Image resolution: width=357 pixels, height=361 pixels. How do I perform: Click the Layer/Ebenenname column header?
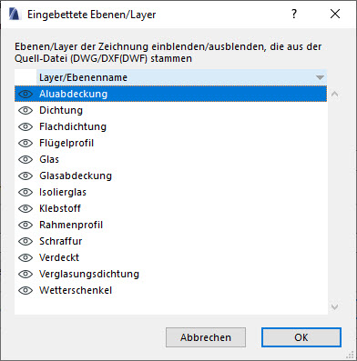pos(182,77)
